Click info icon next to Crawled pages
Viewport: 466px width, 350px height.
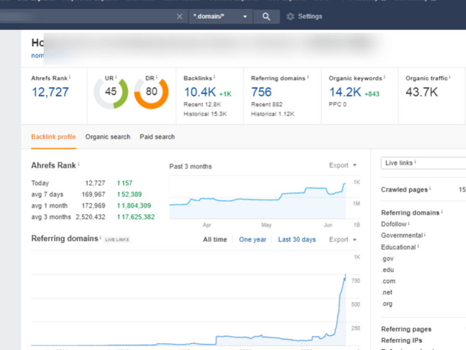coord(430,189)
